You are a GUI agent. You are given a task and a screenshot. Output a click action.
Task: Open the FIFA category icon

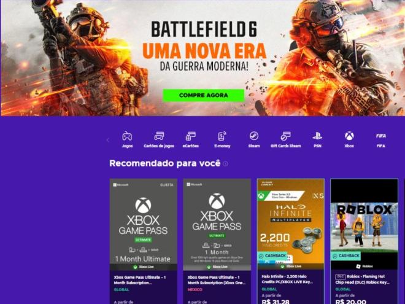(381, 136)
